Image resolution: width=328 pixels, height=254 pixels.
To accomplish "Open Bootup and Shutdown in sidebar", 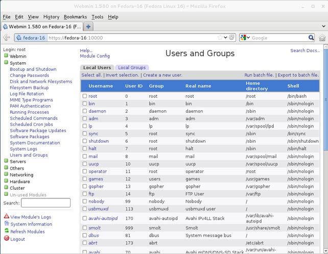I will coord(33,69).
